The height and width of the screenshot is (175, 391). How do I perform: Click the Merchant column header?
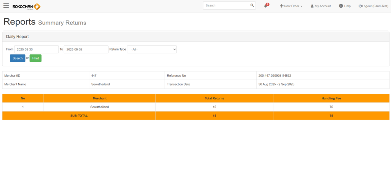point(99,98)
